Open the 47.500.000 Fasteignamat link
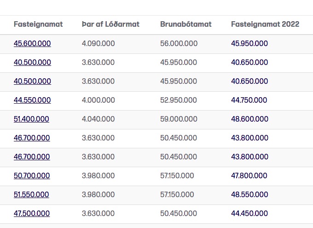Screen dimensions: 313x228 click(x=32, y=213)
